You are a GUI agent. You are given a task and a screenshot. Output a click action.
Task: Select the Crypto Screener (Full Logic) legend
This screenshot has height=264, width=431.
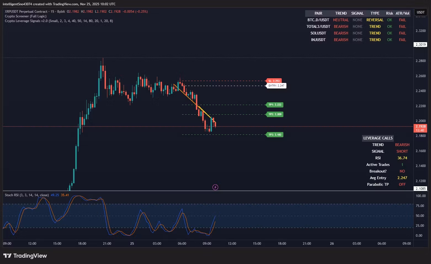click(x=26, y=16)
